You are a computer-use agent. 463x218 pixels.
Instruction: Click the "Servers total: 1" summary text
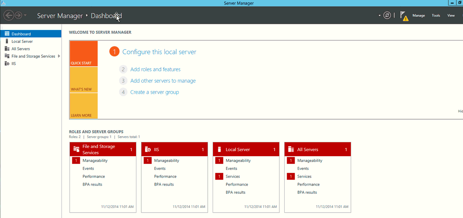tap(129, 137)
